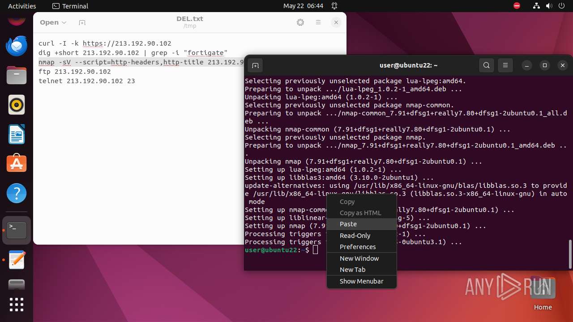Select New Window in context menu
This screenshot has height=322, width=573.
point(362,258)
